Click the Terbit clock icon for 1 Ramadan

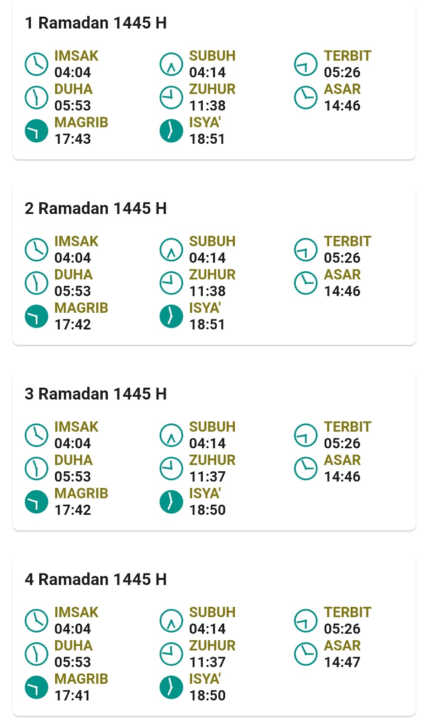pyautogui.click(x=306, y=64)
